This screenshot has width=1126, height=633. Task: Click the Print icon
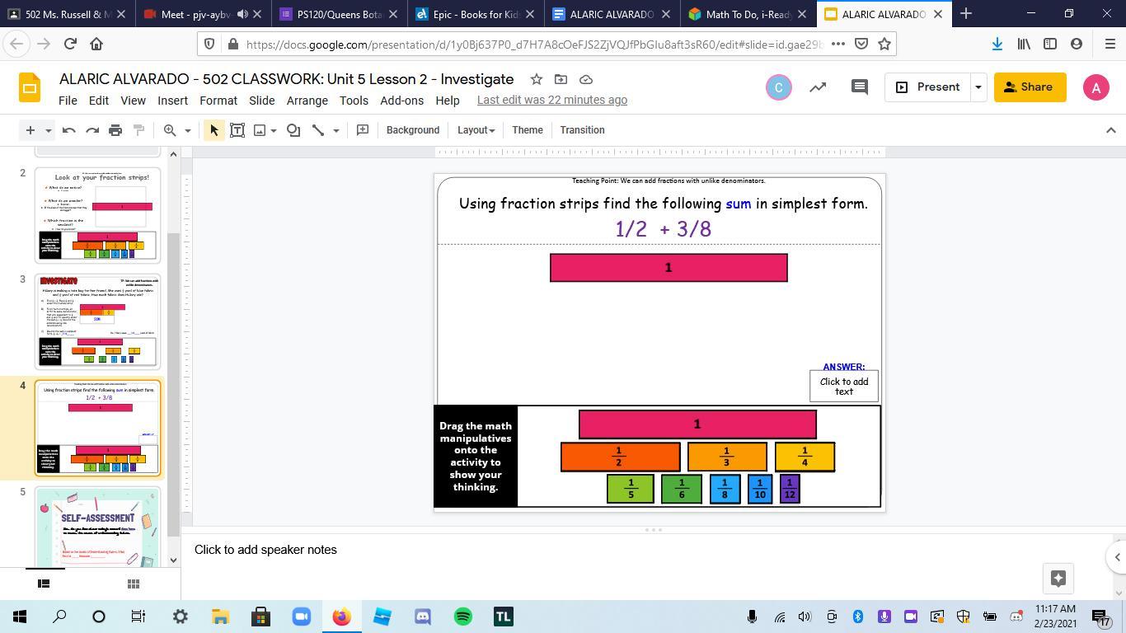[x=115, y=130]
